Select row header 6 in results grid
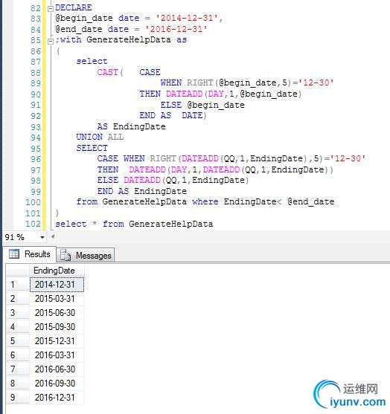Screen dimensions: 390x414 pyautogui.click(x=18, y=355)
